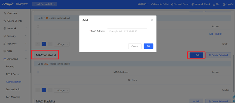Click the Ruijie Reyee logo

click(x=15, y=4)
